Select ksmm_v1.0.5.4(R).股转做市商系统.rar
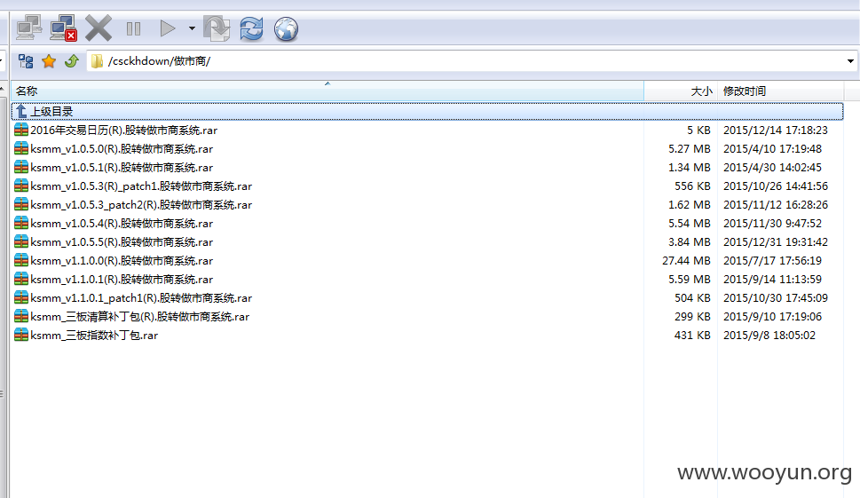 click(122, 224)
